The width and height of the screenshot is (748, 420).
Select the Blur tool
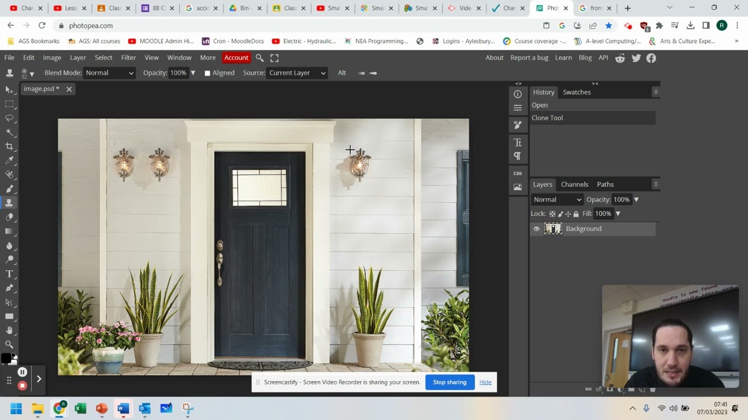pos(9,246)
